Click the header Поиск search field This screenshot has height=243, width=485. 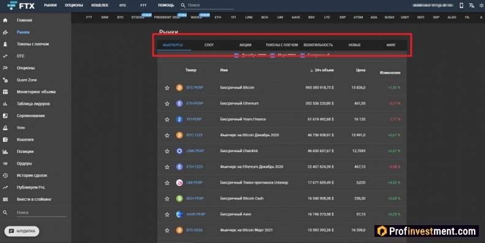(x=211, y=6)
